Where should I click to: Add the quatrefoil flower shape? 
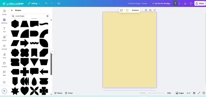pos(24,53)
